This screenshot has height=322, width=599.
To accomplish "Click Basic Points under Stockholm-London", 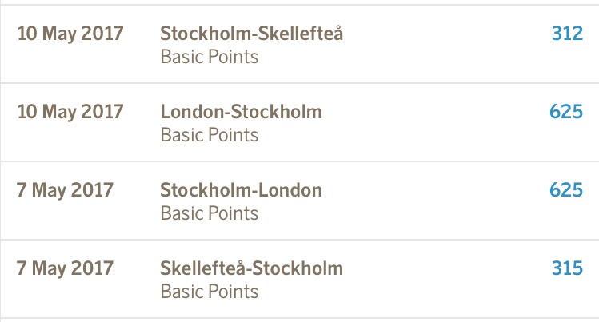I will (210, 213).
